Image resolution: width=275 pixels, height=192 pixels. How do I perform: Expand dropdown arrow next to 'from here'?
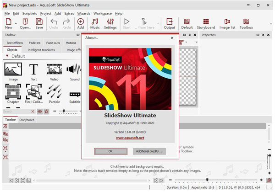click(x=158, y=24)
